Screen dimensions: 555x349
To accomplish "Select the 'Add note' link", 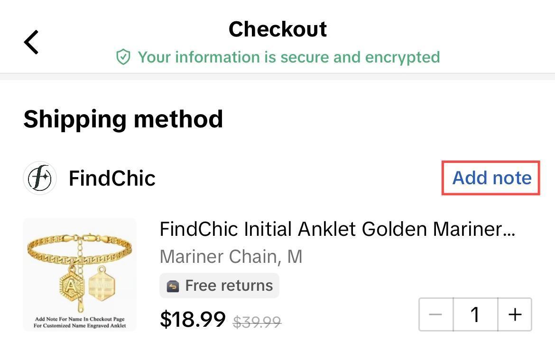I will point(492,178).
